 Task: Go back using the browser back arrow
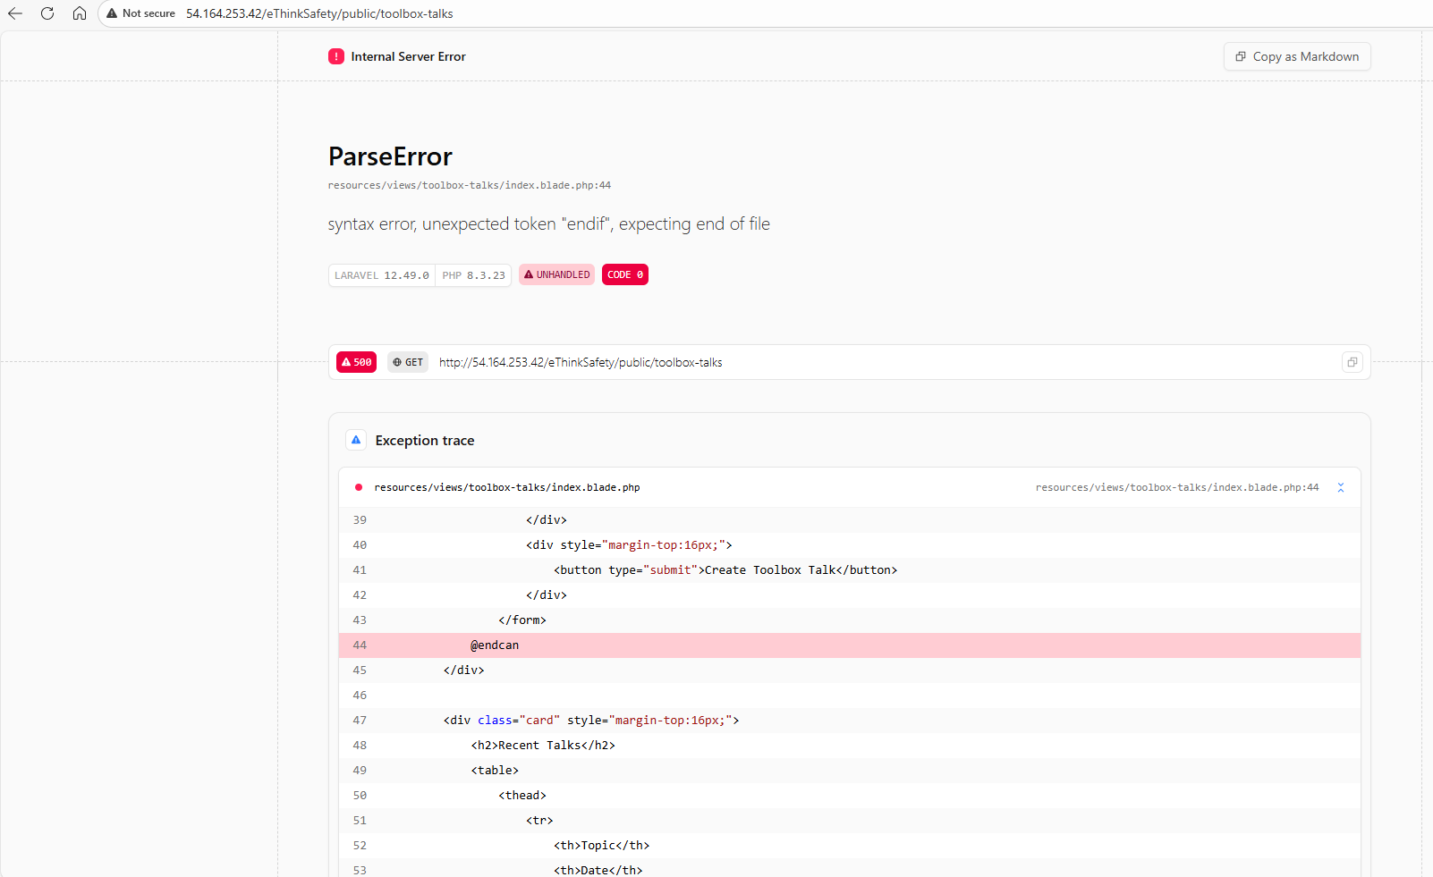pos(15,13)
